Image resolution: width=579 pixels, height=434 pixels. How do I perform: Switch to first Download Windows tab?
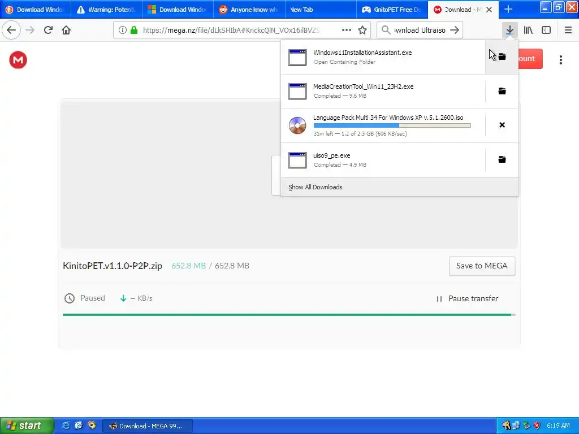click(36, 10)
